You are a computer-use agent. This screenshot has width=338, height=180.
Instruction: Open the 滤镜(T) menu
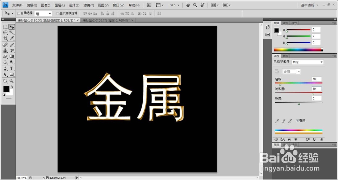pyautogui.click(x=89, y=5)
